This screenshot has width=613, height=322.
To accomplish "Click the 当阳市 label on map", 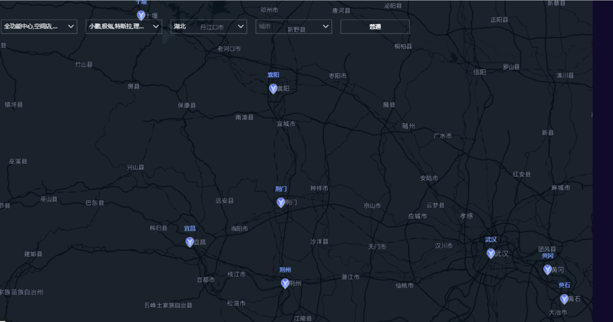I will [x=239, y=228].
